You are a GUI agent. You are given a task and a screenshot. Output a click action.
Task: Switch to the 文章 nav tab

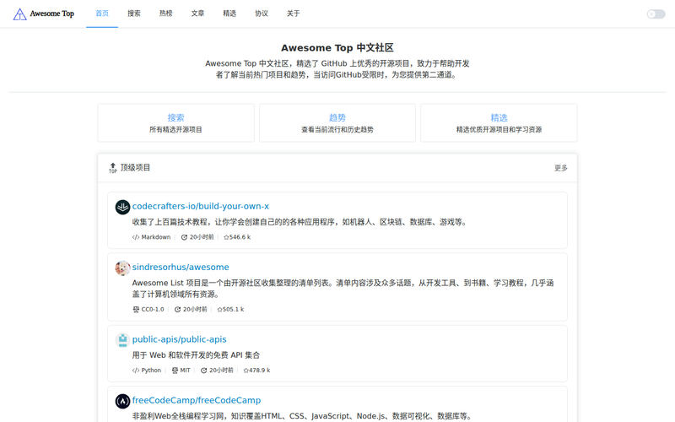pos(197,14)
